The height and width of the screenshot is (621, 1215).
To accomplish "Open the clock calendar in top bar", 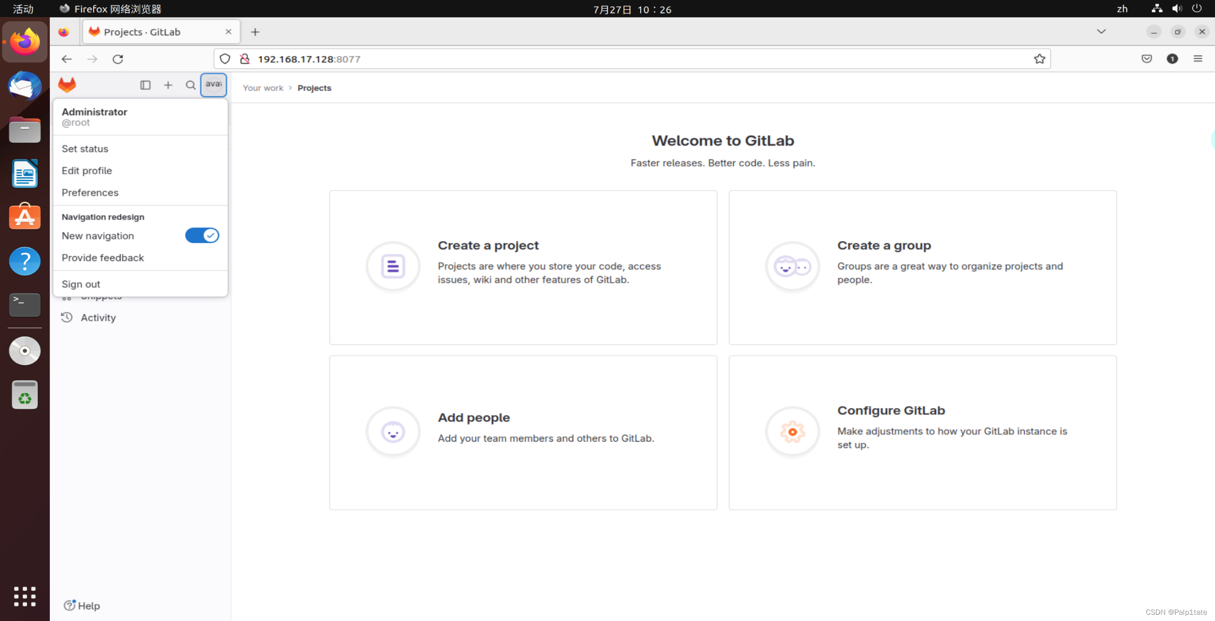I will click(x=632, y=9).
